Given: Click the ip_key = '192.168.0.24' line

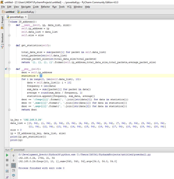Looking at the screenshot, I should [26, 120].
